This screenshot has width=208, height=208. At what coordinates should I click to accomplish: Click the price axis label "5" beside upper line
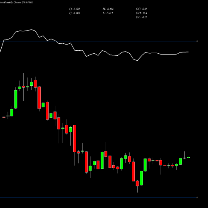point(197,41)
